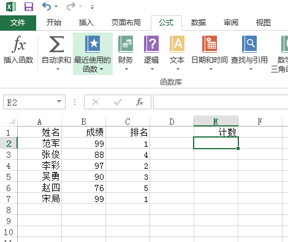
Task: Click the 自动求和 sigma icon
Action: [x=56, y=44]
